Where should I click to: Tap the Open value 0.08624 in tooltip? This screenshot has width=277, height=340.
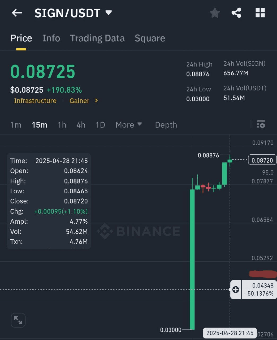pos(76,171)
